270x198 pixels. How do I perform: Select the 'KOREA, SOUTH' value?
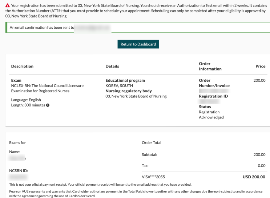click(x=119, y=86)
